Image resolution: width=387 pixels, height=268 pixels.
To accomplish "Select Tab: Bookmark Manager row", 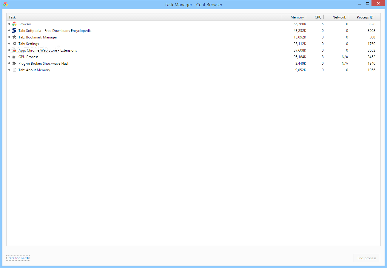I will pos(193,37).
